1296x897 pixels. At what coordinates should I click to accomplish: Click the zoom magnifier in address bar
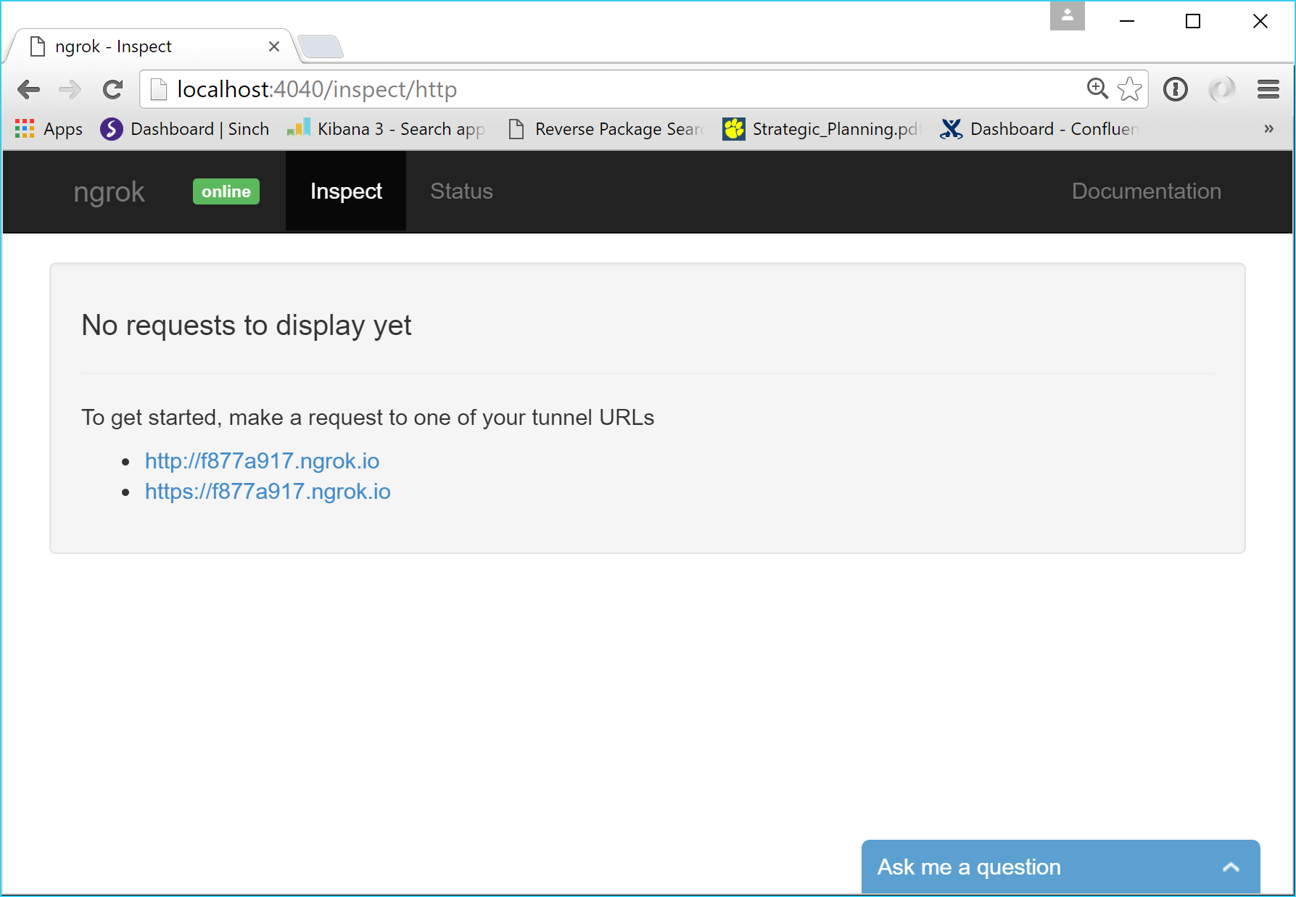point(1097,88)
